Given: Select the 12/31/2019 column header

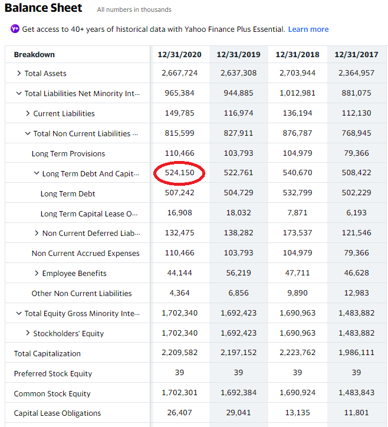Looking at the screenshot, I should (x=238, y=54).
